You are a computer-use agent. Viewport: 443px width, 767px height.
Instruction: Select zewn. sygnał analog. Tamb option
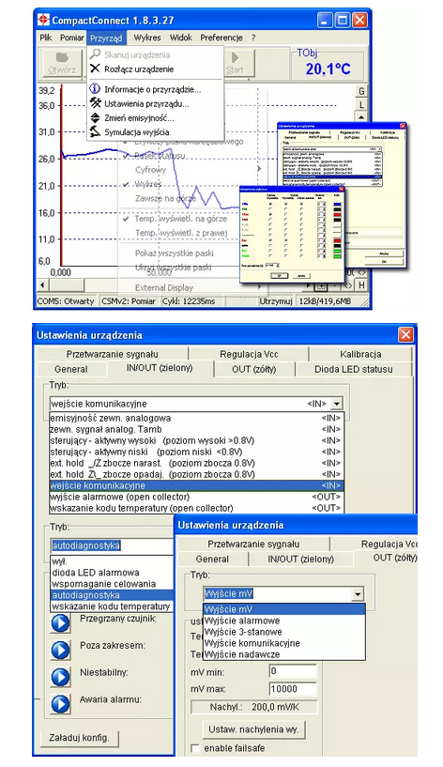[196, 429]
